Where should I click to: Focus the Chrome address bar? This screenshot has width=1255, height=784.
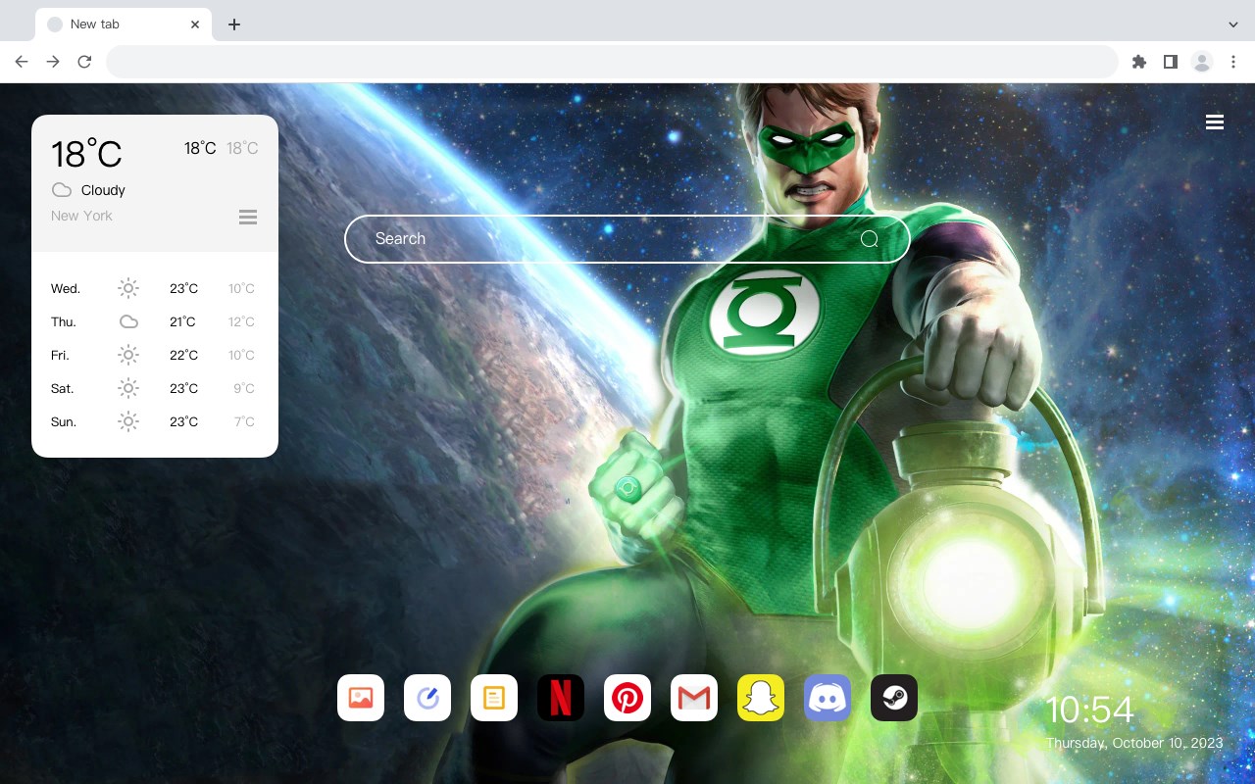(612, 62)
